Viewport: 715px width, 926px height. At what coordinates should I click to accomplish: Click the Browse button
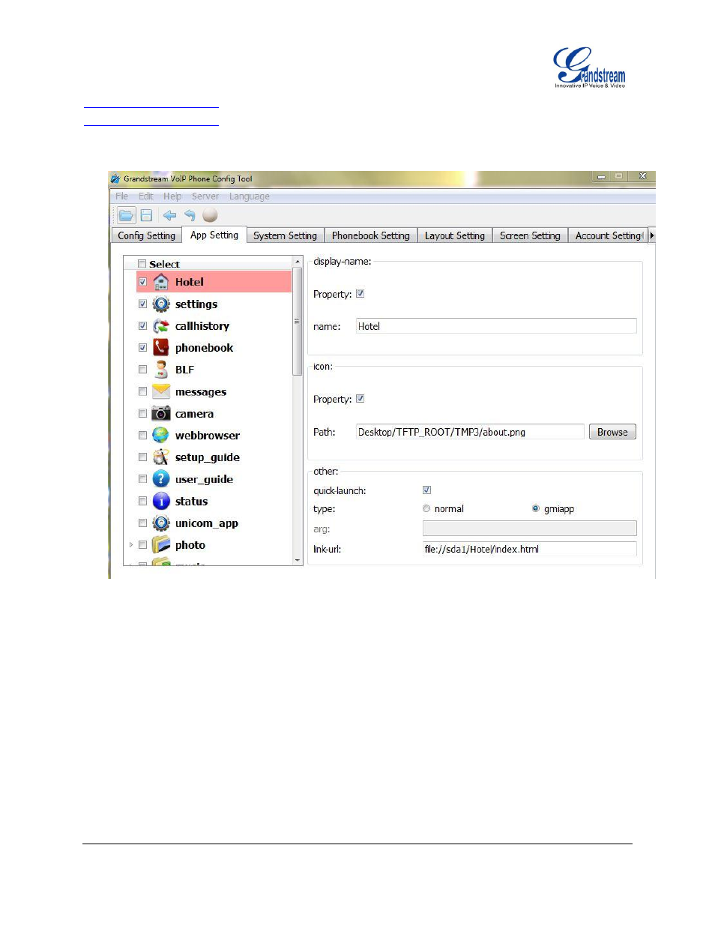click(x=612, y=432)
